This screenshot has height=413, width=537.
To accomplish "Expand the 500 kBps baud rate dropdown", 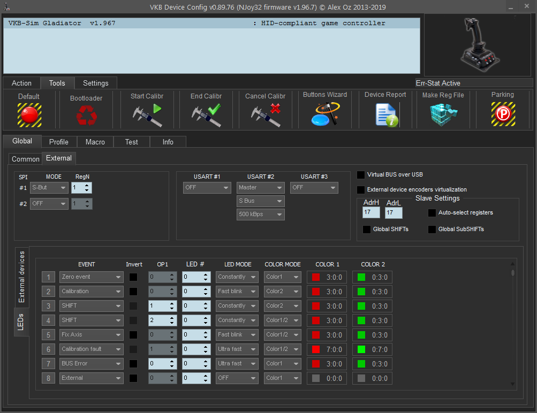I will coord(260,215).
